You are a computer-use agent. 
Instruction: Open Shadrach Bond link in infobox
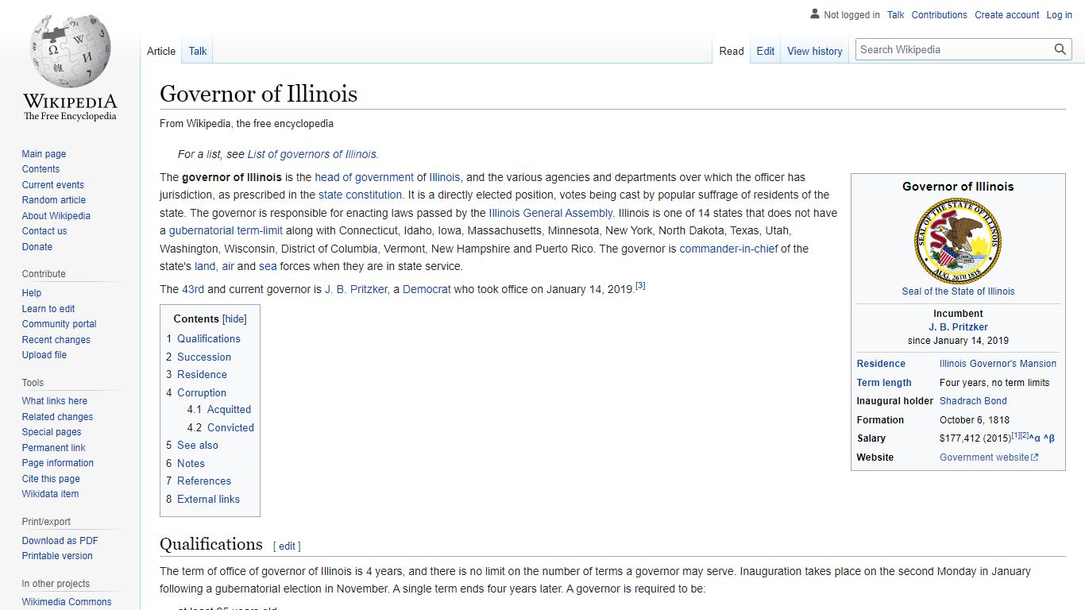[973, 401]
